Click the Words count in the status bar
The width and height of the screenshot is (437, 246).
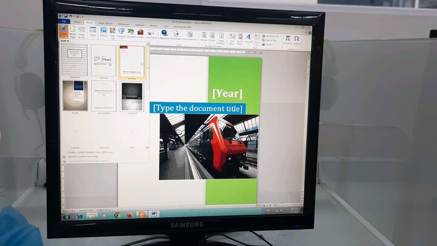click(x=86, y=210)
